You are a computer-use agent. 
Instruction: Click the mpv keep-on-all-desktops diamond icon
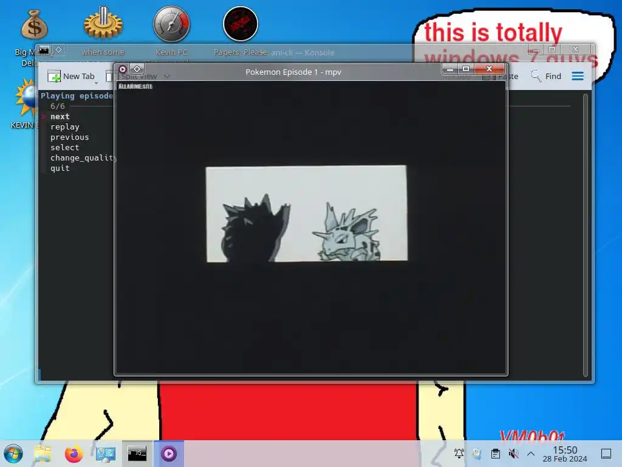pyautogui.click(x=137, y=69)
